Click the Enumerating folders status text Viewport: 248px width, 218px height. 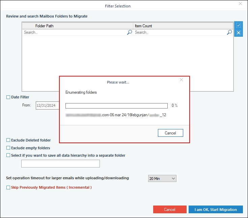pyautogui.click(x=81, y=92)
